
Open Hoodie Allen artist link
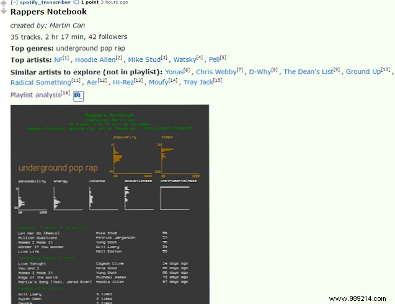pyautogui.click(x=96, y=59)
